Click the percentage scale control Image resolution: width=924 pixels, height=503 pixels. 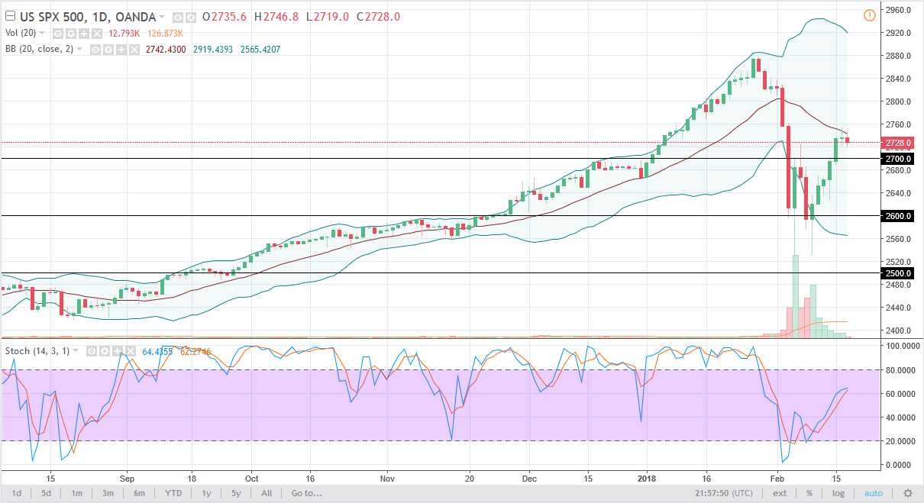[807, 493]
